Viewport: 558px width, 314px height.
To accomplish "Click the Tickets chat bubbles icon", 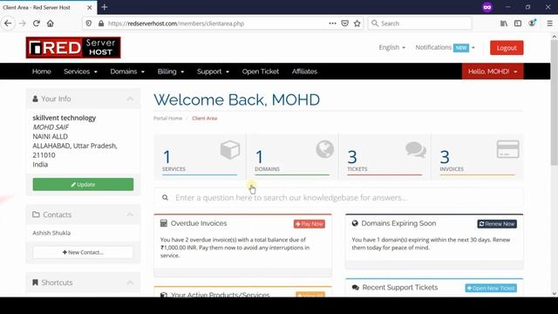I will [x=416, y=149].
